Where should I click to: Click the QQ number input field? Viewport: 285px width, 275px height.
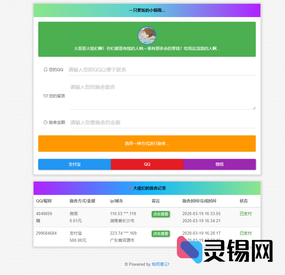(x=162, y=70)
